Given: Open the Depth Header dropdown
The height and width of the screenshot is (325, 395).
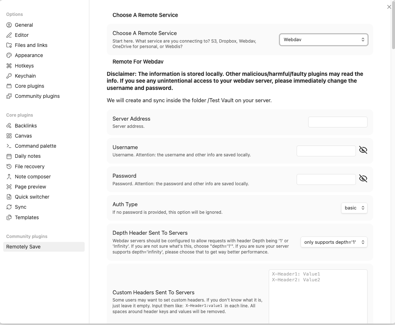Looking at the screenshot, I should click(x=334, y=242).
